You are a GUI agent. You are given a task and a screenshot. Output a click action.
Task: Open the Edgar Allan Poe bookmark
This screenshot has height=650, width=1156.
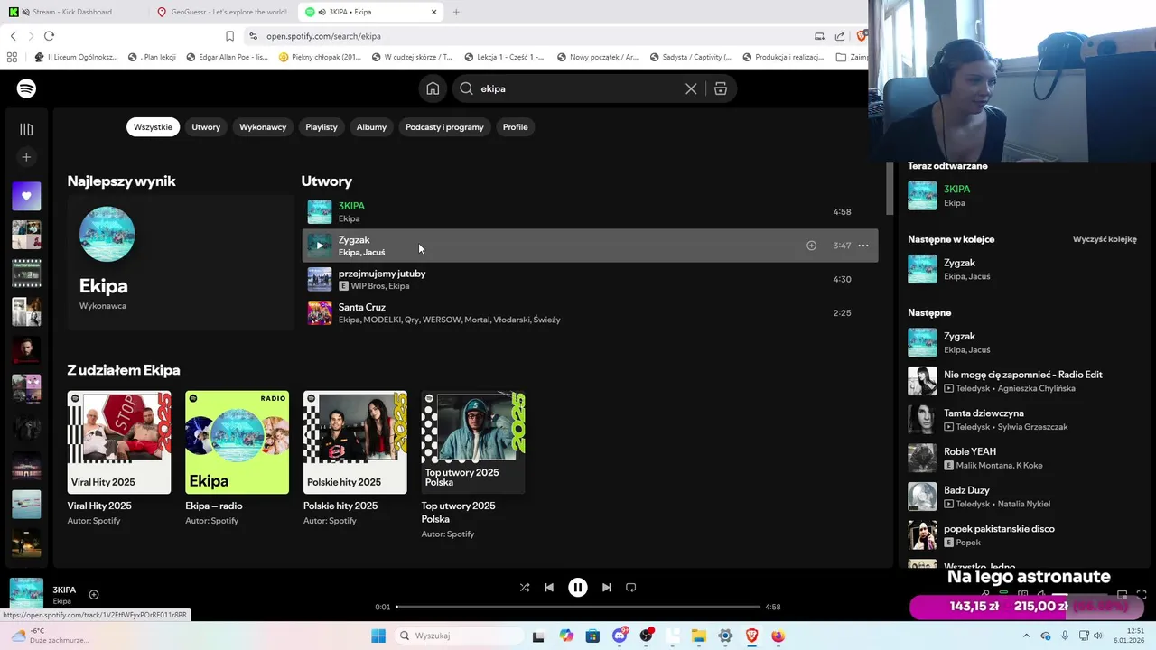coord(228,57)
